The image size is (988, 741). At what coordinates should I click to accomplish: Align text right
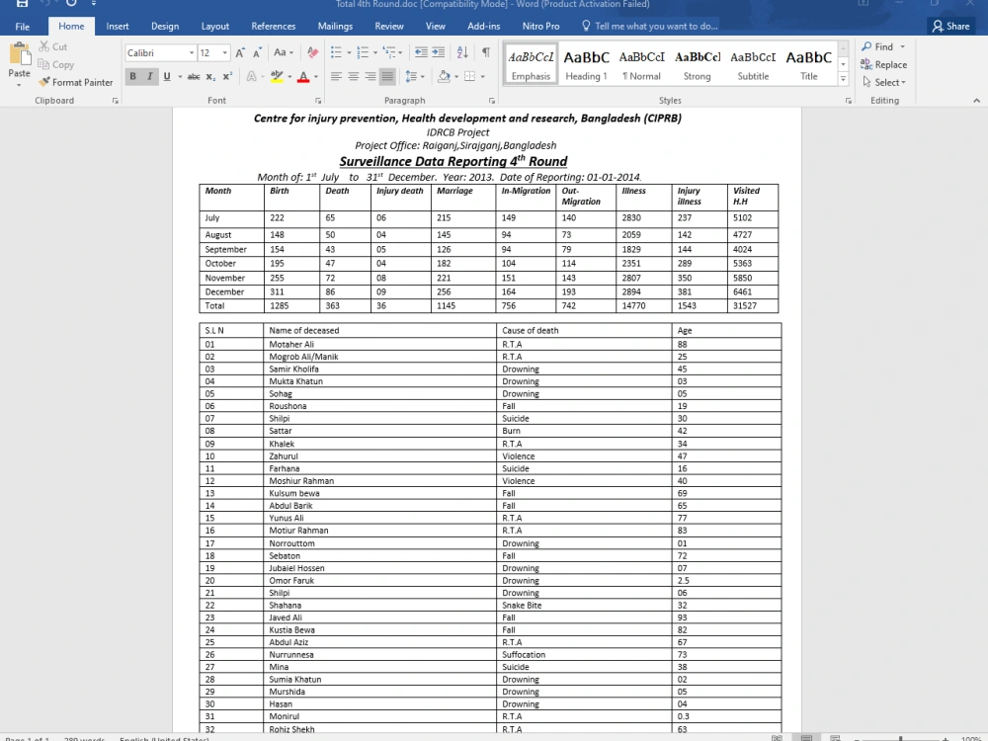tap(370, 76)
